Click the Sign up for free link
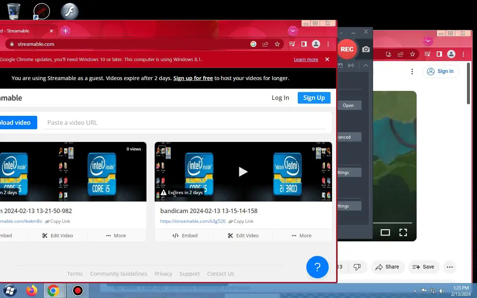The width and height of the screenshot is (477, 298). pyautogui.click(x=193, y=78)
